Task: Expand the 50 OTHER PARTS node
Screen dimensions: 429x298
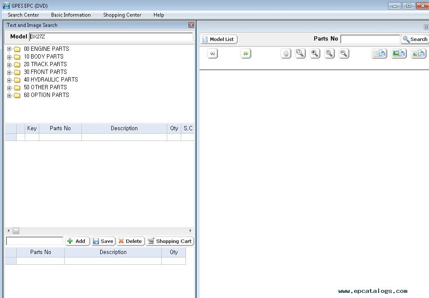Action: [9, 88]
